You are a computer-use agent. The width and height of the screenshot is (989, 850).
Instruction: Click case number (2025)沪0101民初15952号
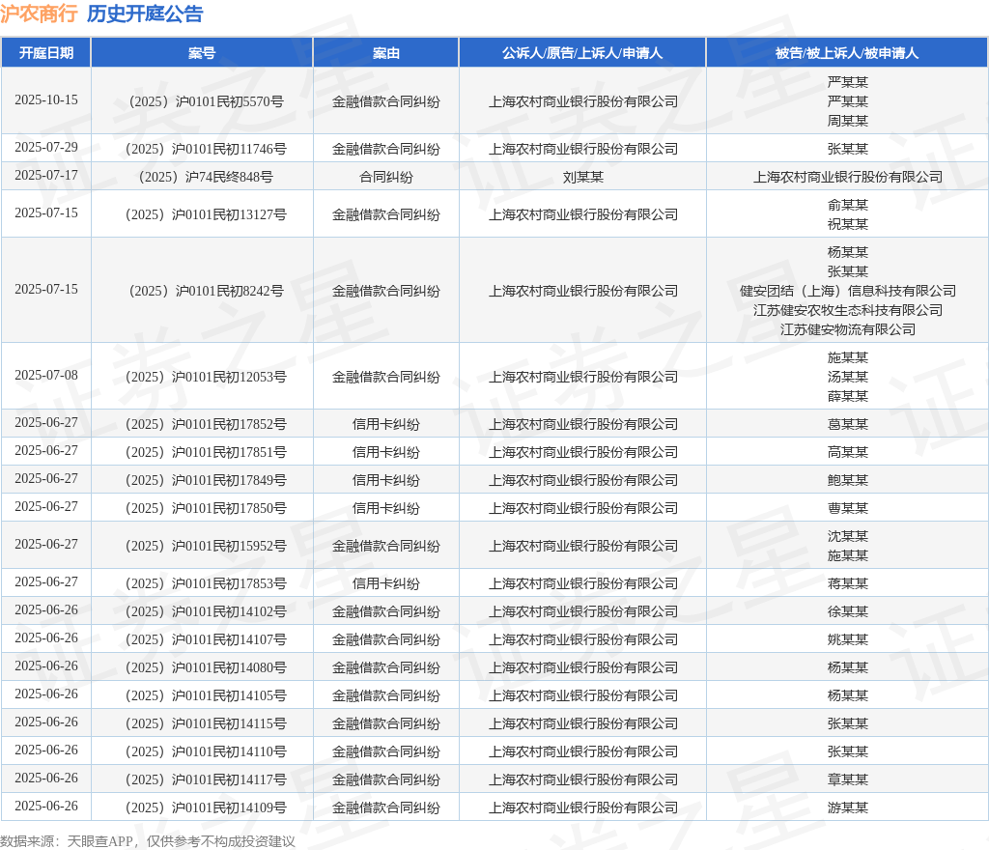coord(207,546)
